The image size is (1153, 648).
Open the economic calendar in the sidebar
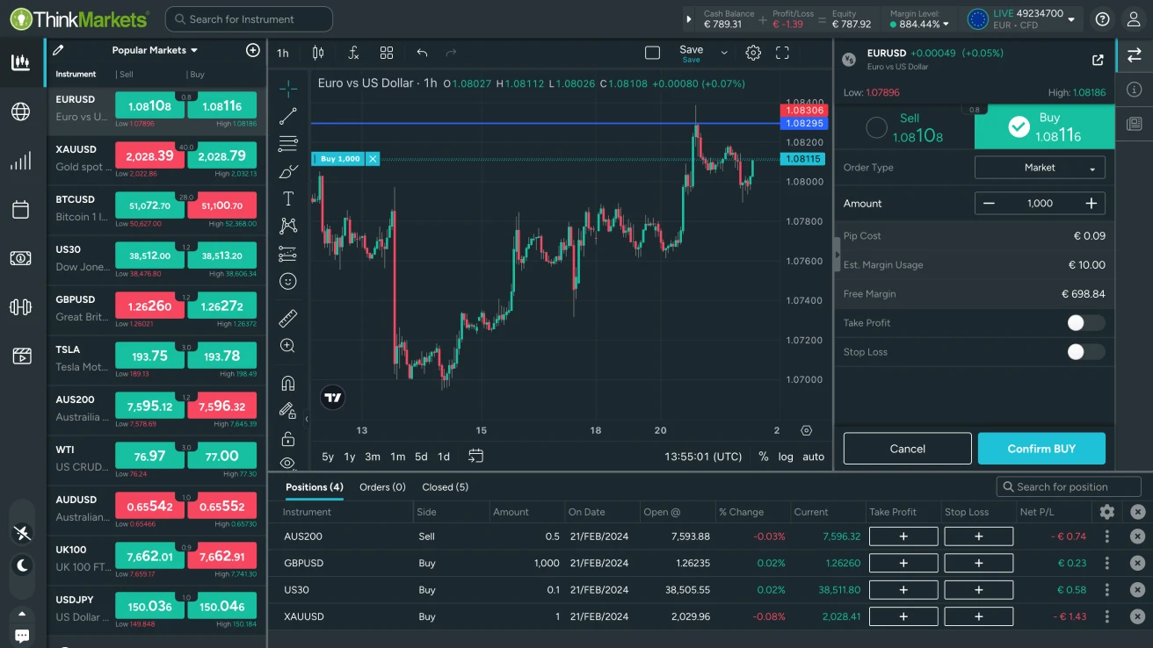pos(21,209)
